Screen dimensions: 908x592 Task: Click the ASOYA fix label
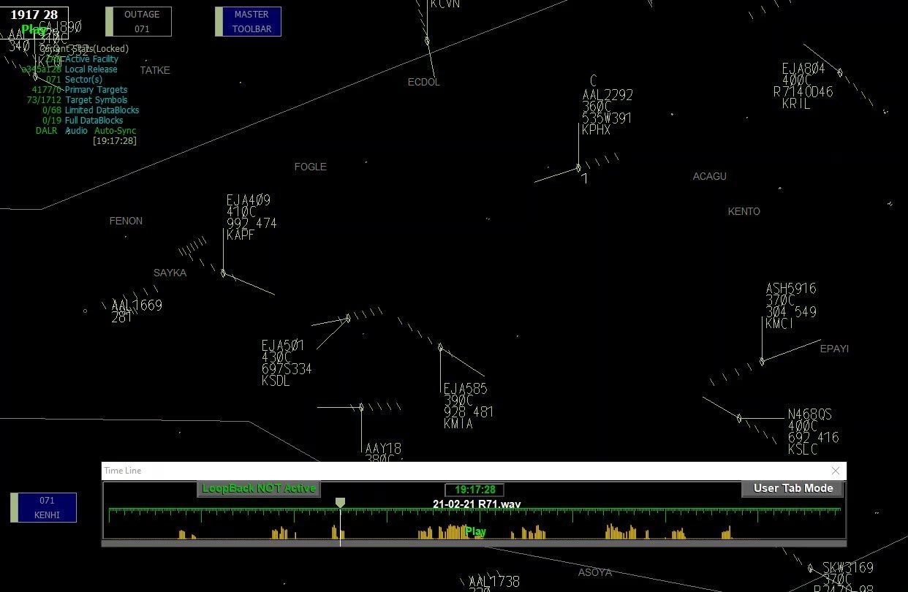coord(595,572)
